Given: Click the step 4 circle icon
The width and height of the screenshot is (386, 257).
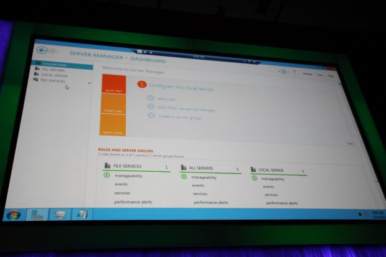Looking at the screenshot, I should pyautogui.click(x=151, y=115).
